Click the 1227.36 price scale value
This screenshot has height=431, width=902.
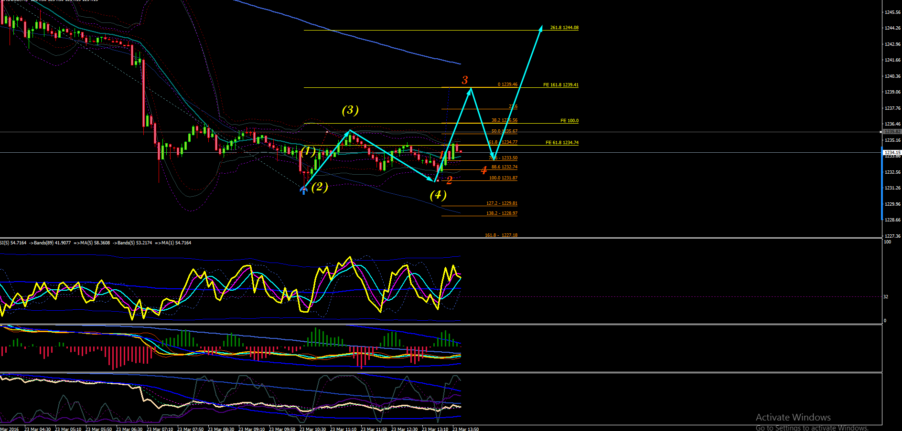point(892,236)
